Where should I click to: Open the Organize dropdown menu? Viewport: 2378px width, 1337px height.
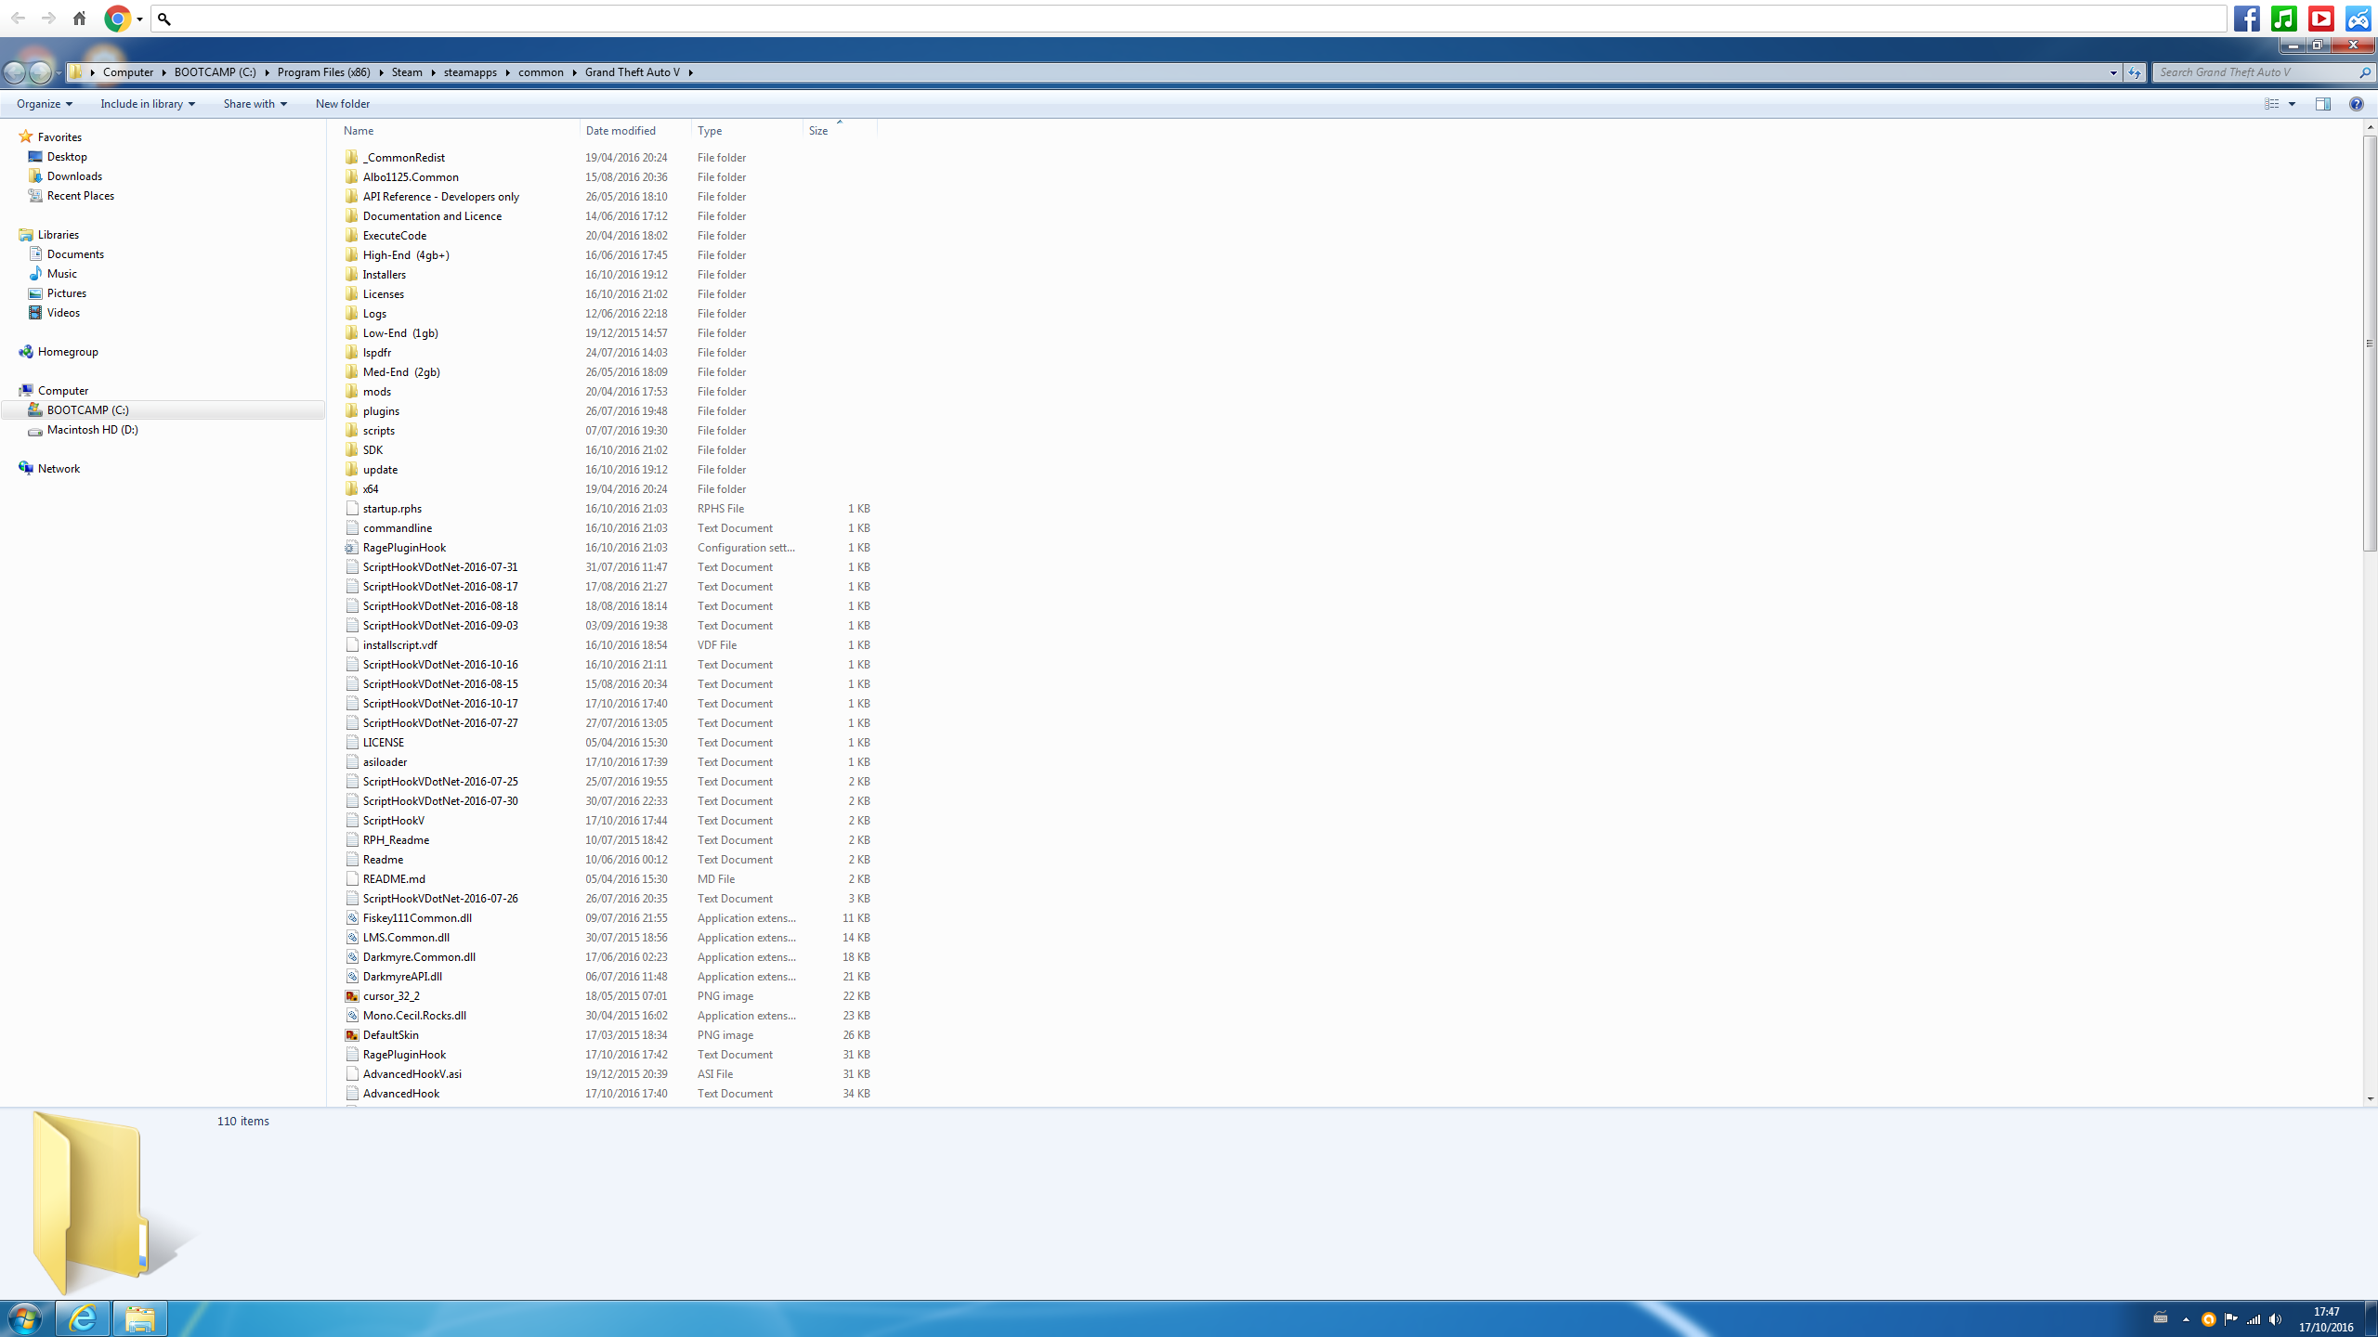point(44,104)
